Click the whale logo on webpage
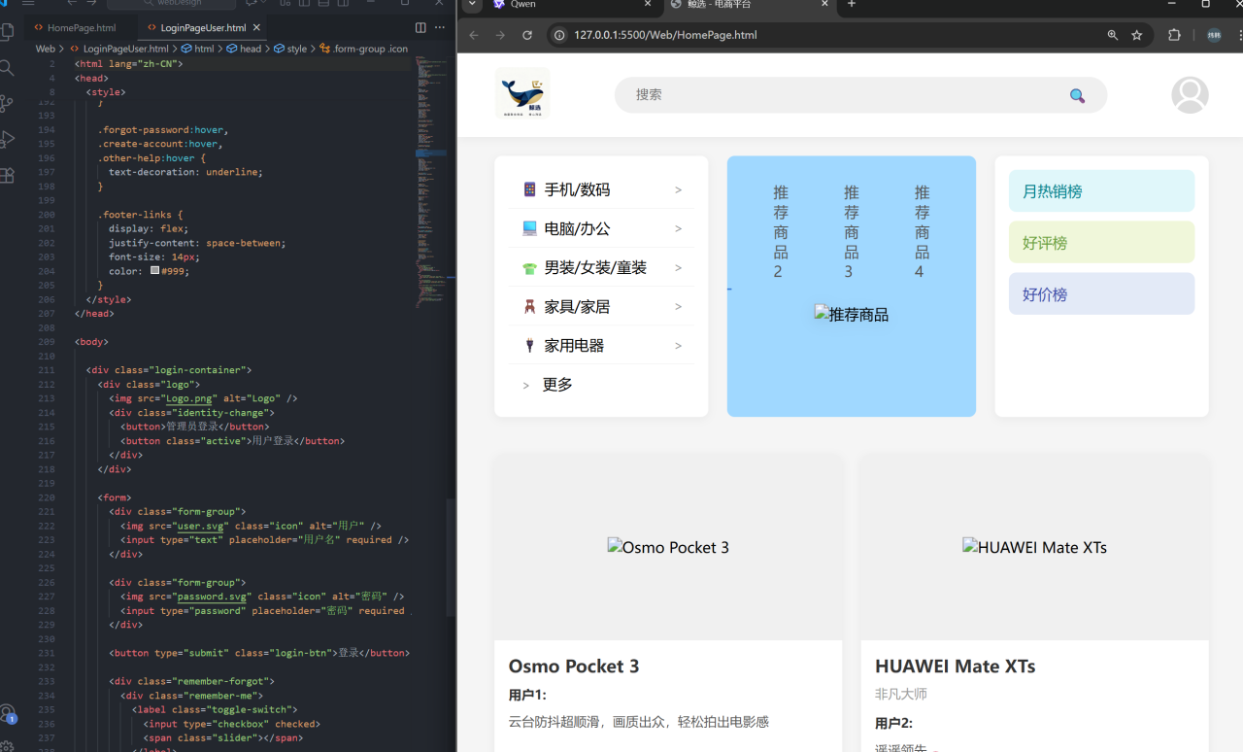 click(522, 93)
